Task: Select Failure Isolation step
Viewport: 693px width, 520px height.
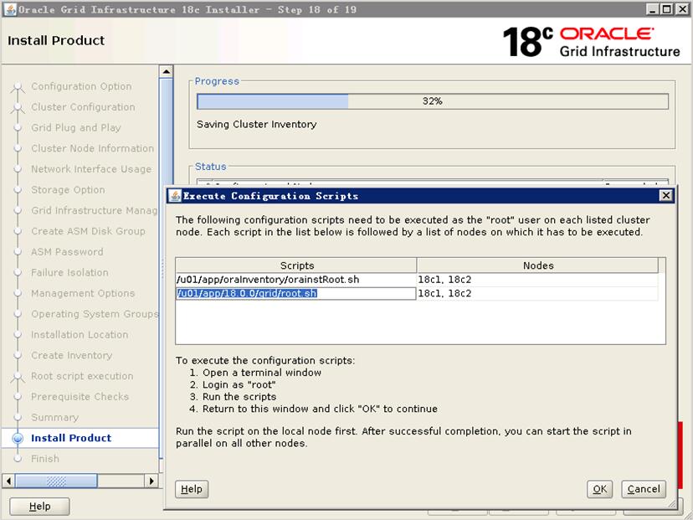Action: pos(69,272)
